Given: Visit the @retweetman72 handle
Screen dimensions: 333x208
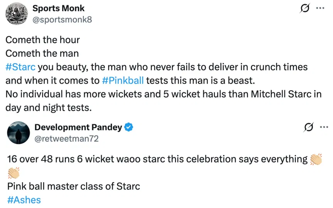Looking at the screenshot, I should point(67,138).
